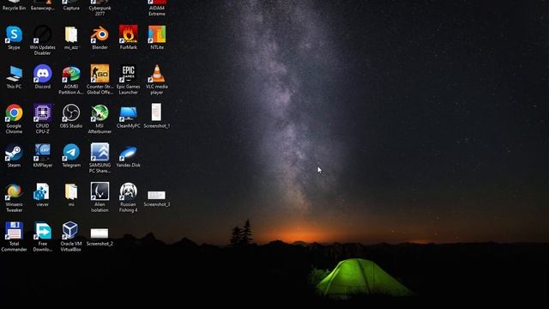Screen dimensions: 549x309
Task: Select SAMSUNG PC Share icon
Action: 100,158
